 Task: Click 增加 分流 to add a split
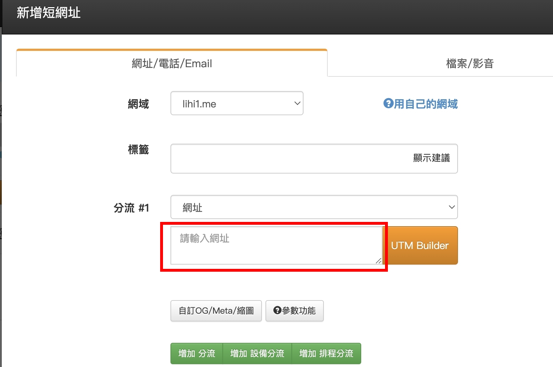(x=196, y=353)
